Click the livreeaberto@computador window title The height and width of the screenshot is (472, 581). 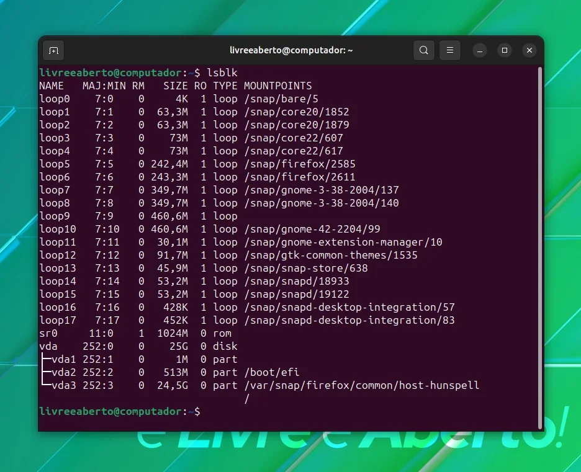coord(291,50)
